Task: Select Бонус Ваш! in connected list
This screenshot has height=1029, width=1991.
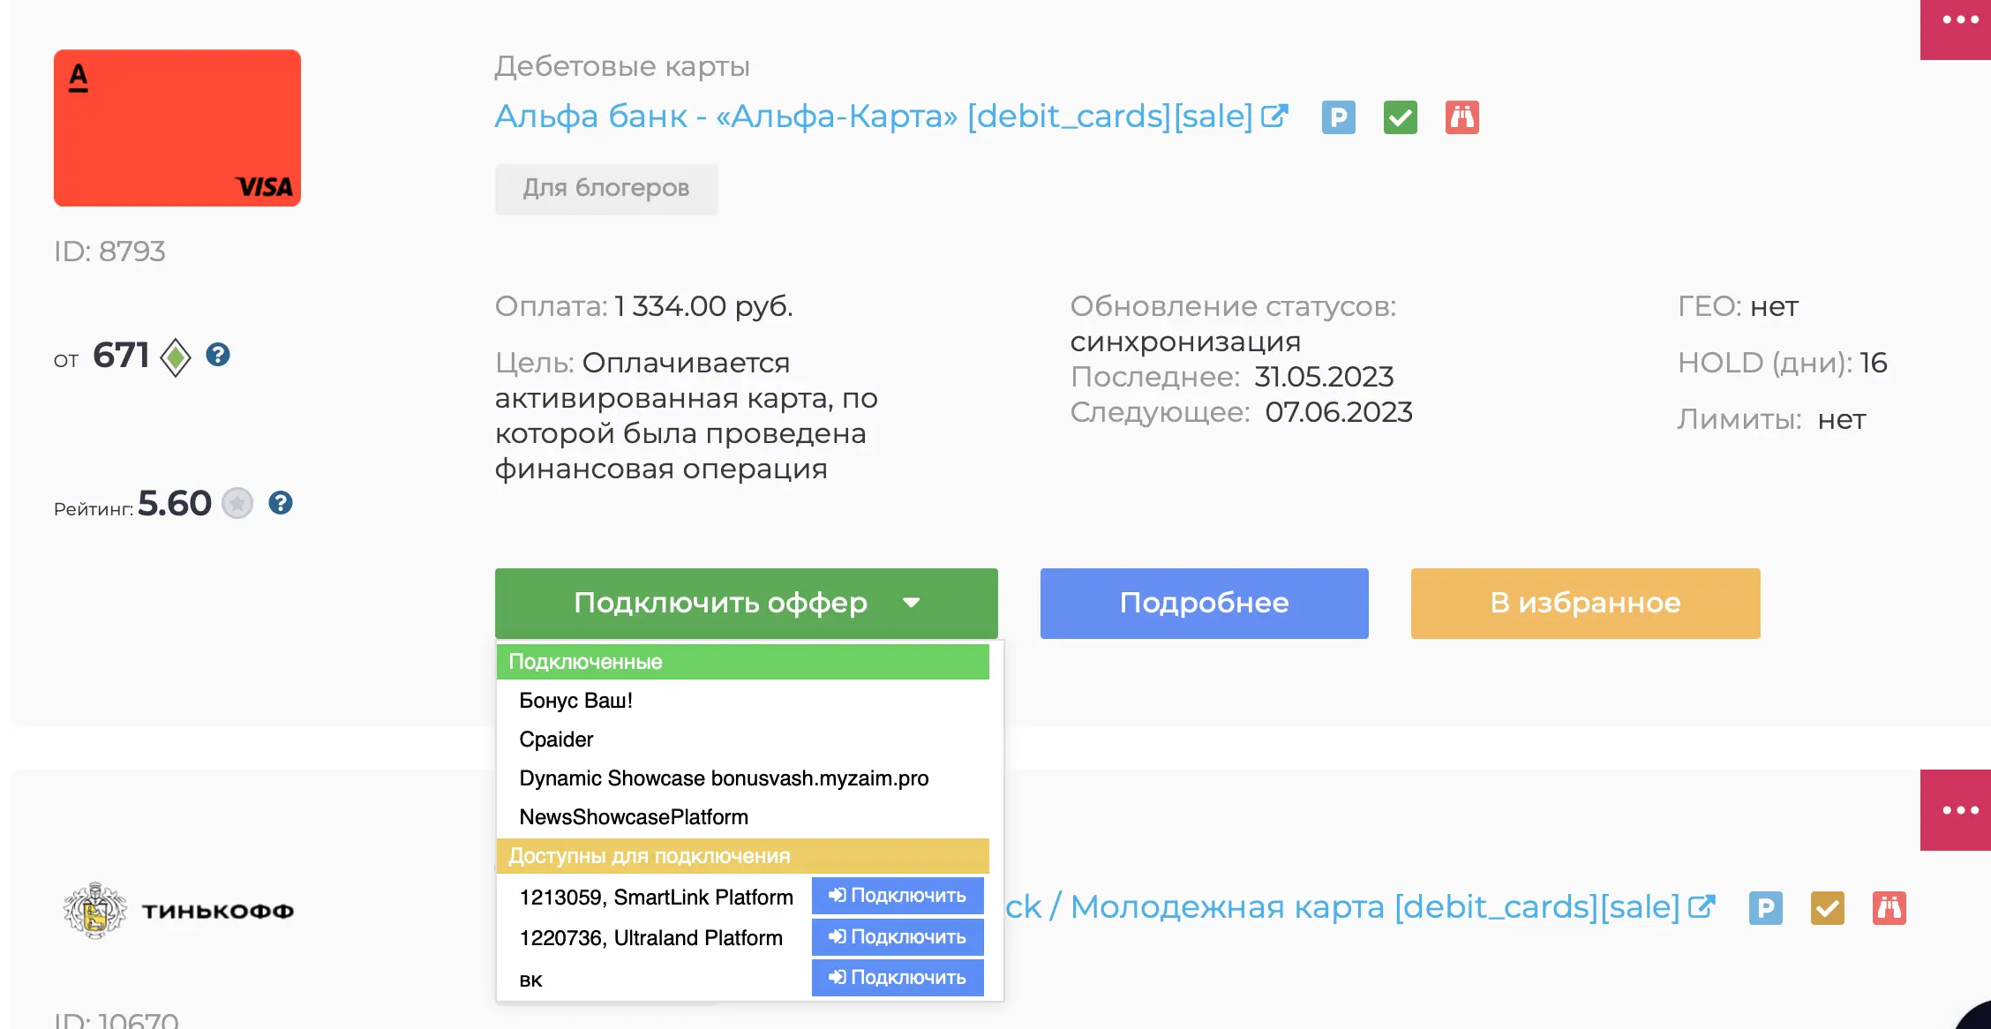Action: pos(576,701)
